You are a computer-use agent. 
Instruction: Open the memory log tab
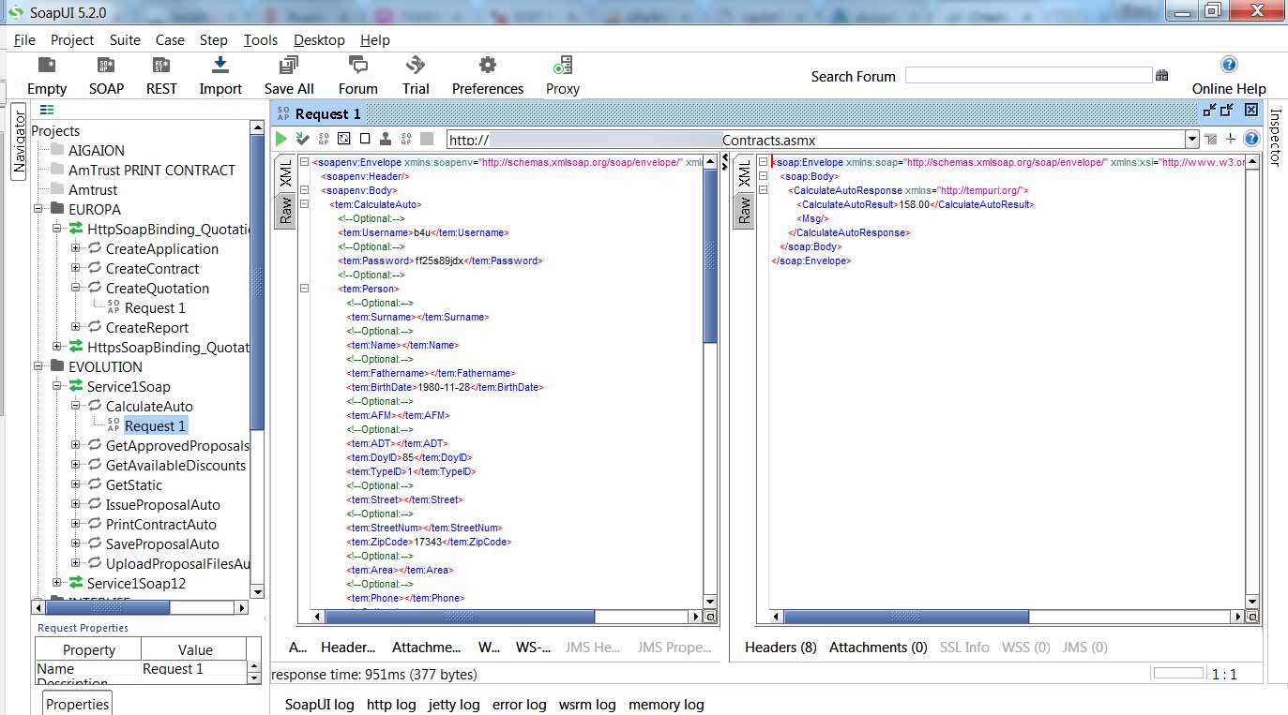coord(666,705)
